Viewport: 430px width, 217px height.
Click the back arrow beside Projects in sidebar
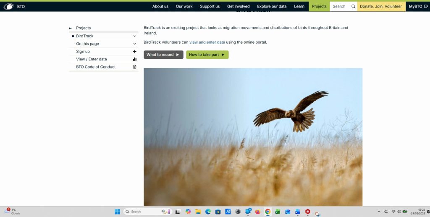tap(70, 28)
